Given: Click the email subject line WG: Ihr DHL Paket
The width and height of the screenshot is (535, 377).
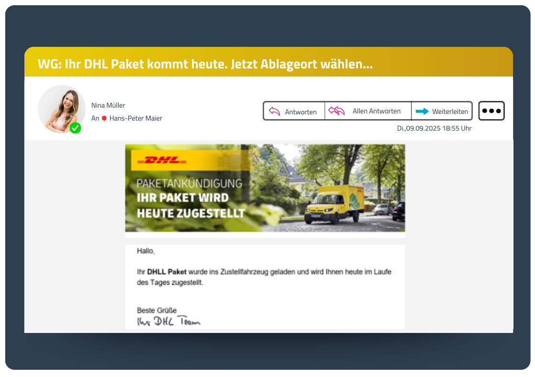Looking at the screenshot, I should pyautogui.click(x=205, y=64).
